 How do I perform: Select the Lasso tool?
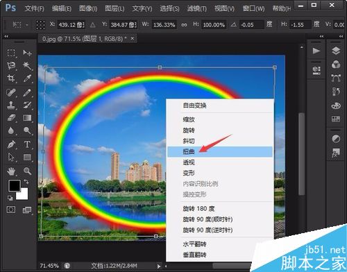pyautogui.click(x=11, y=66)
